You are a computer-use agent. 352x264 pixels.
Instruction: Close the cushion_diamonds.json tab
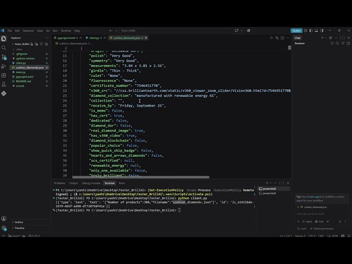pos(146,38)
